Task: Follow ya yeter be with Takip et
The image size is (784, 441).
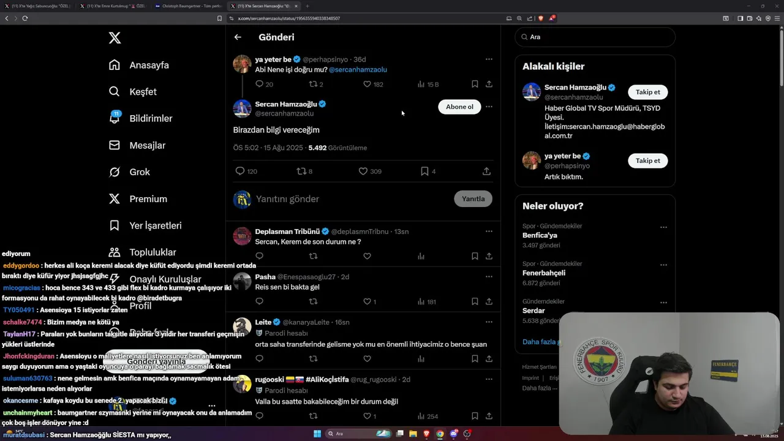Action: pos(647,160)
